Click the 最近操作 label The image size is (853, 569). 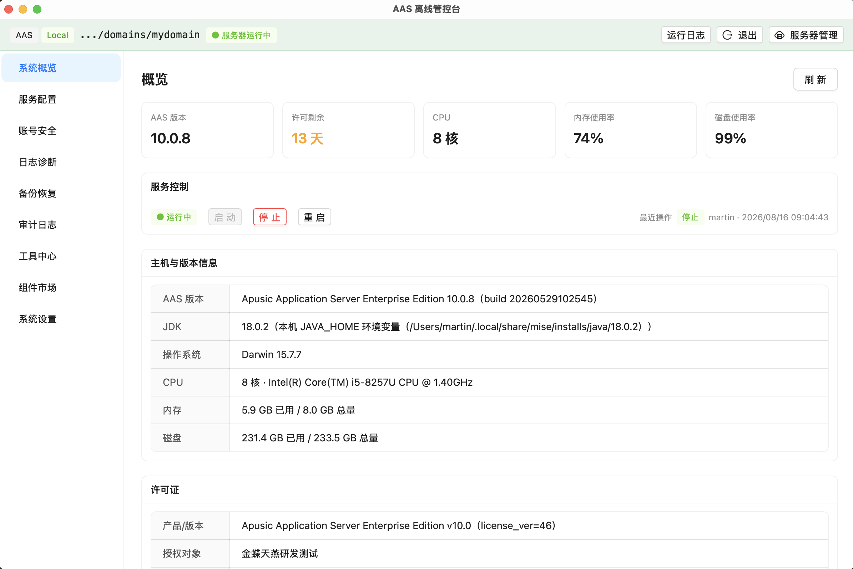tap(656, 217)
